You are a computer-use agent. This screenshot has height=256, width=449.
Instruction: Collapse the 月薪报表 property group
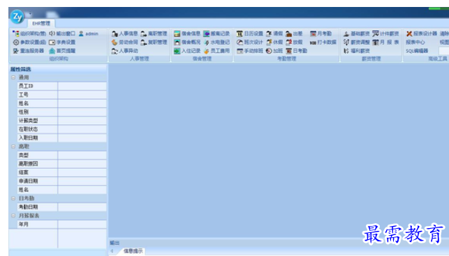click(x=13, y=216)
